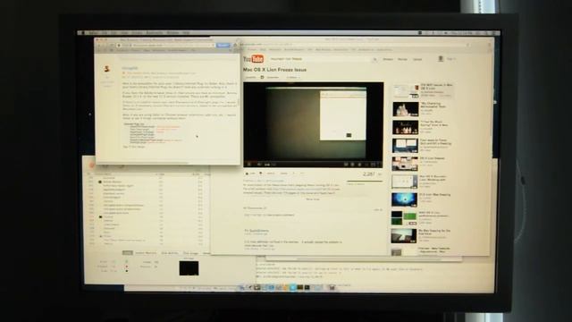Viewport: 572px width, 322px height.
Task: Click the Finder icon in the Dock
Action: pos(242,288)
